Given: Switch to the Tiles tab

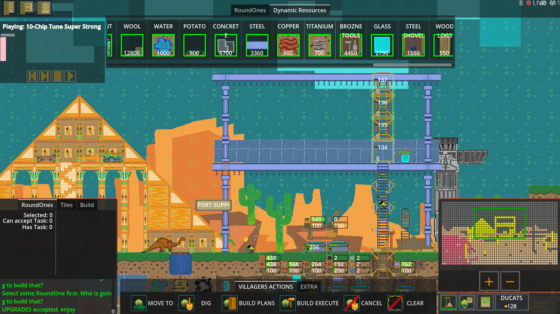Looking at the screenshot, I should 66,205.
